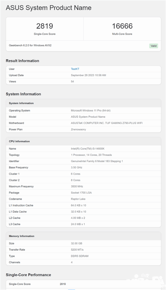Image resolution: width=166 pixels, height=290 pixels.
Task: Select the Transfer Rate value 5200 MT/s
Action: click(x=77, y=250)
